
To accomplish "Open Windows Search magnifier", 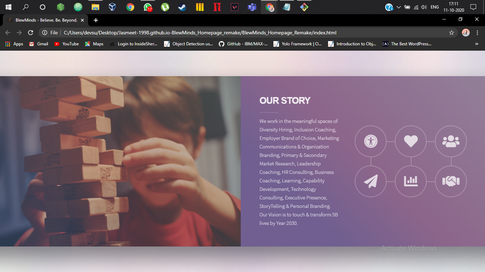I will coord(26,7).
